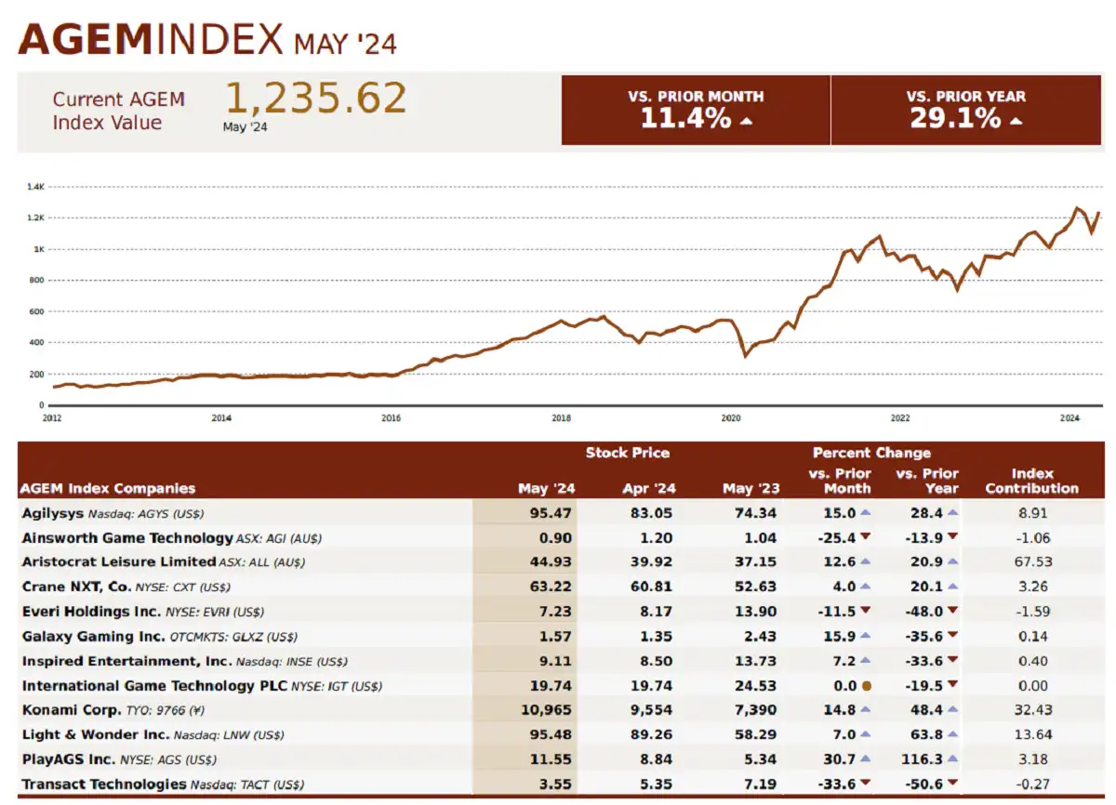Image resolution: width=1116 pixels, height=805 pixels.
Task: Click the 2020 label on chart axis
Action: tap(731, 418)
